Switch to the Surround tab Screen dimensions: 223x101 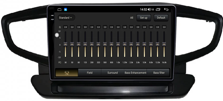[112, 73]
